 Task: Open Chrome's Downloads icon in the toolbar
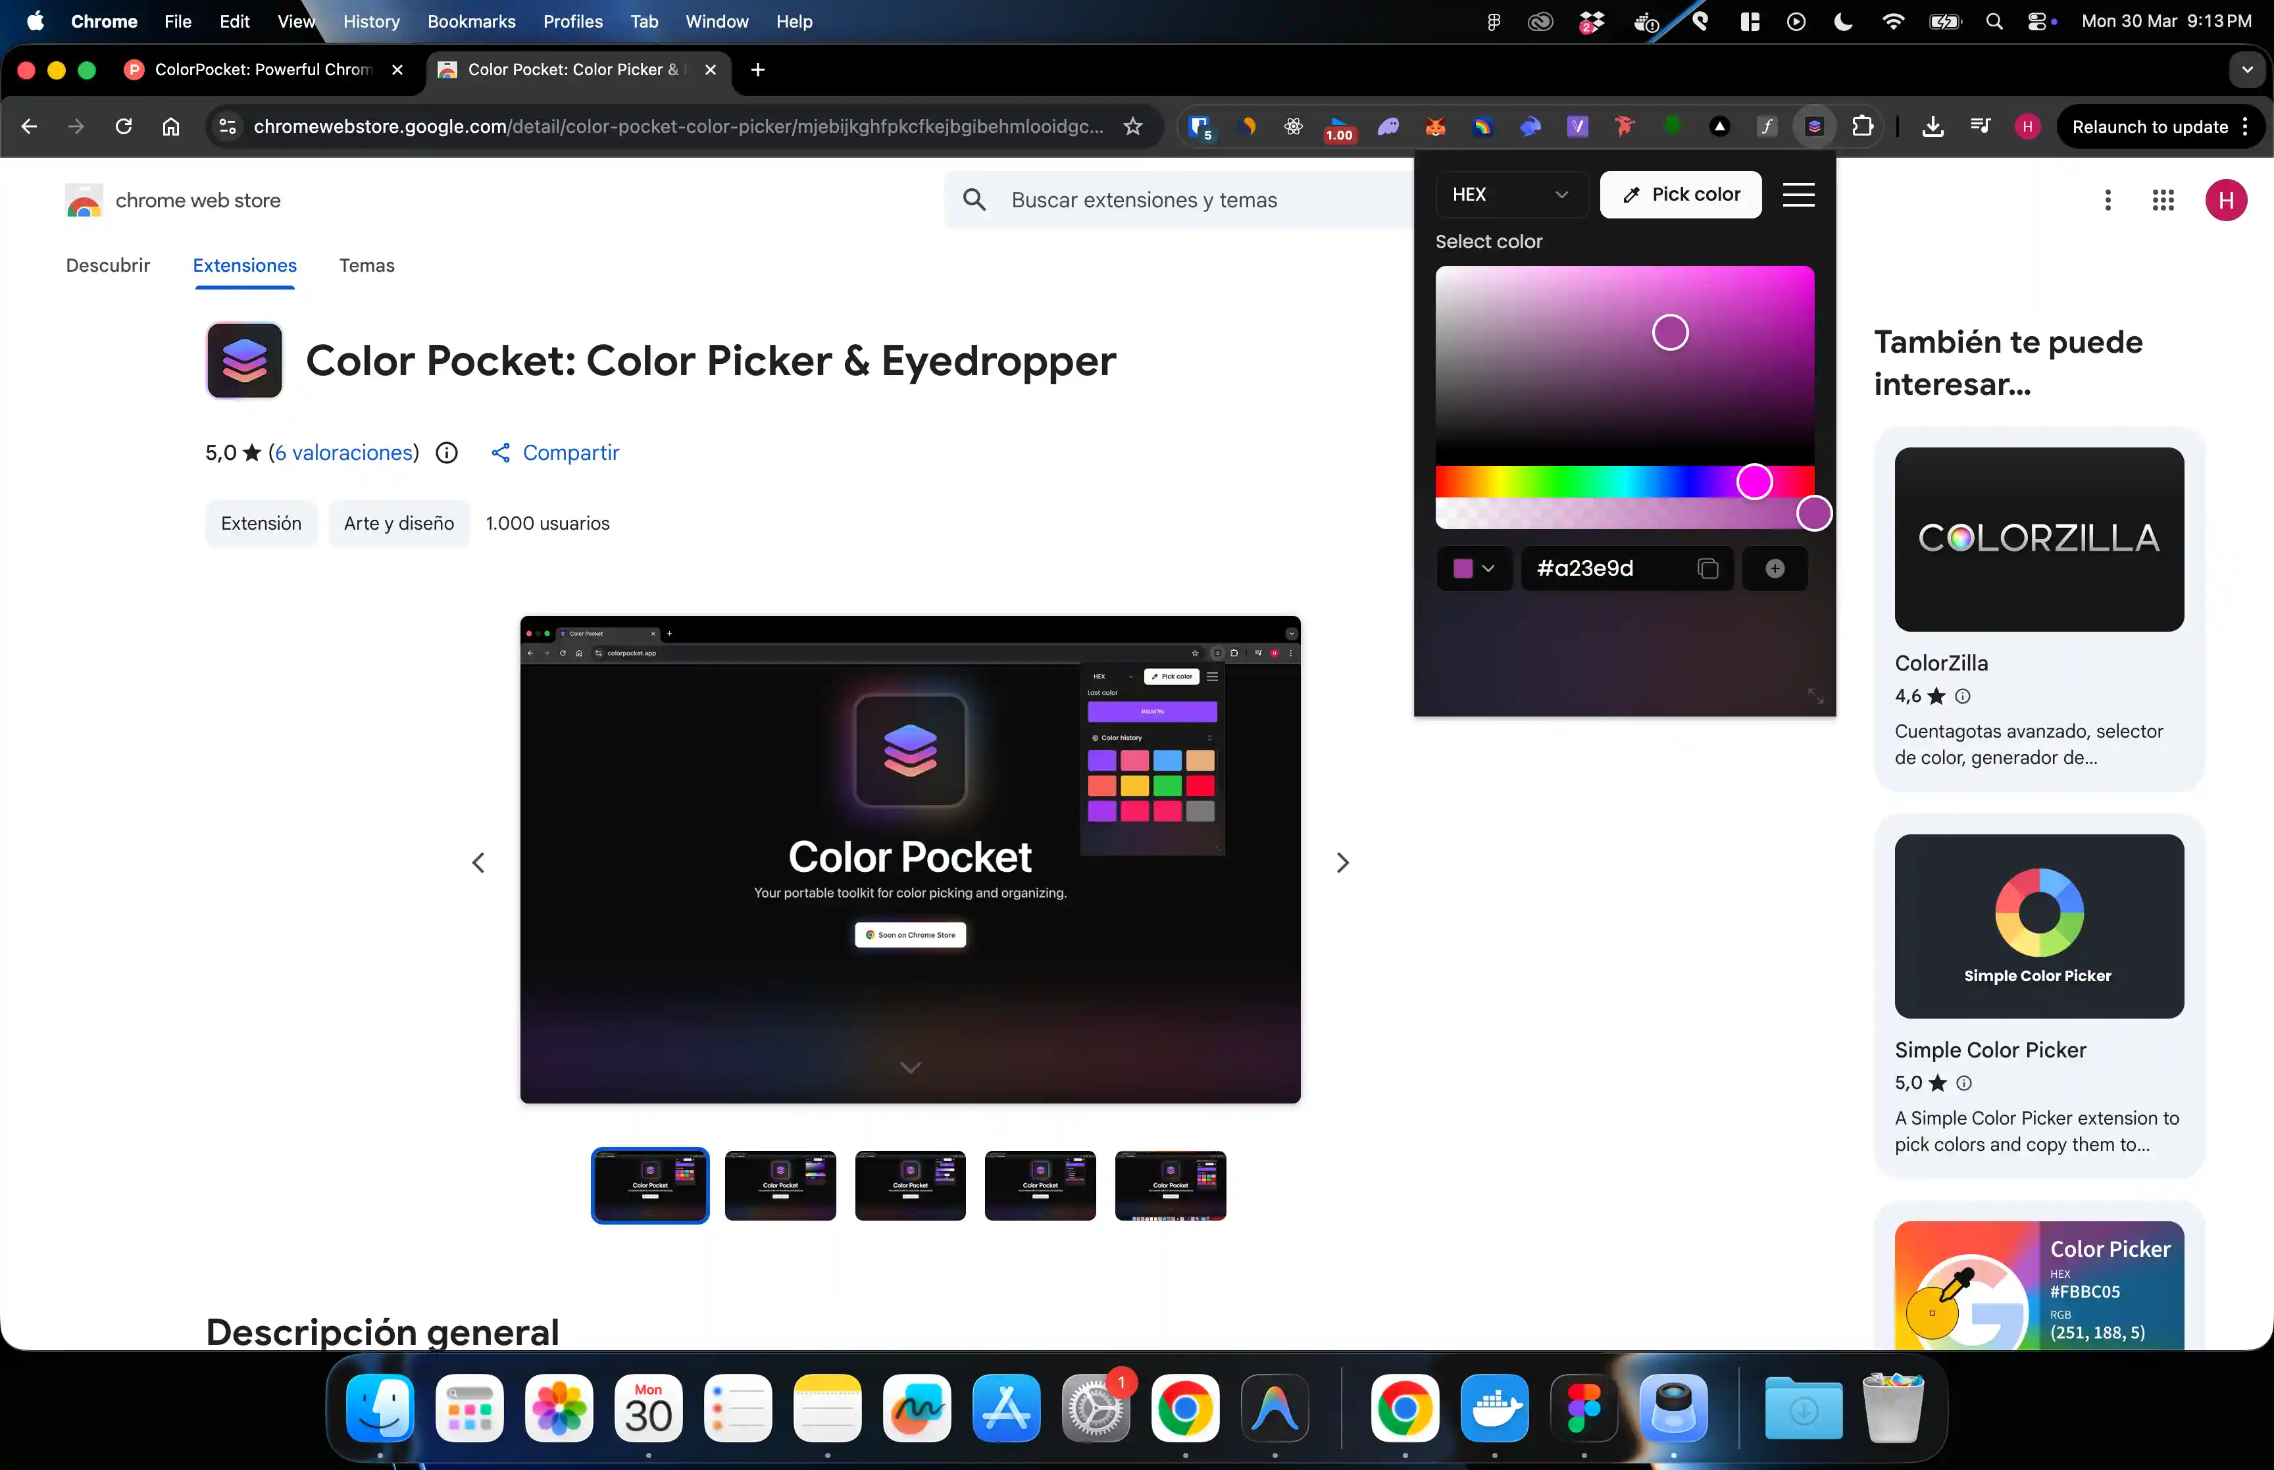click(x=1933, y=126)
